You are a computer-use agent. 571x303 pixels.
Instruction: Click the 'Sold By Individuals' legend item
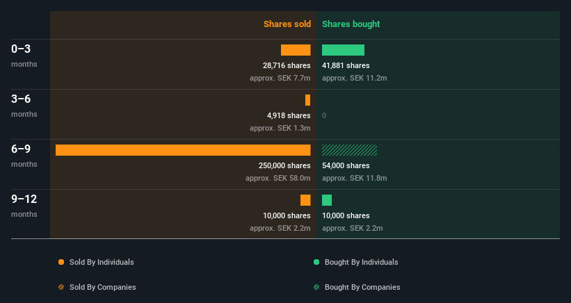tap(96, 262)
